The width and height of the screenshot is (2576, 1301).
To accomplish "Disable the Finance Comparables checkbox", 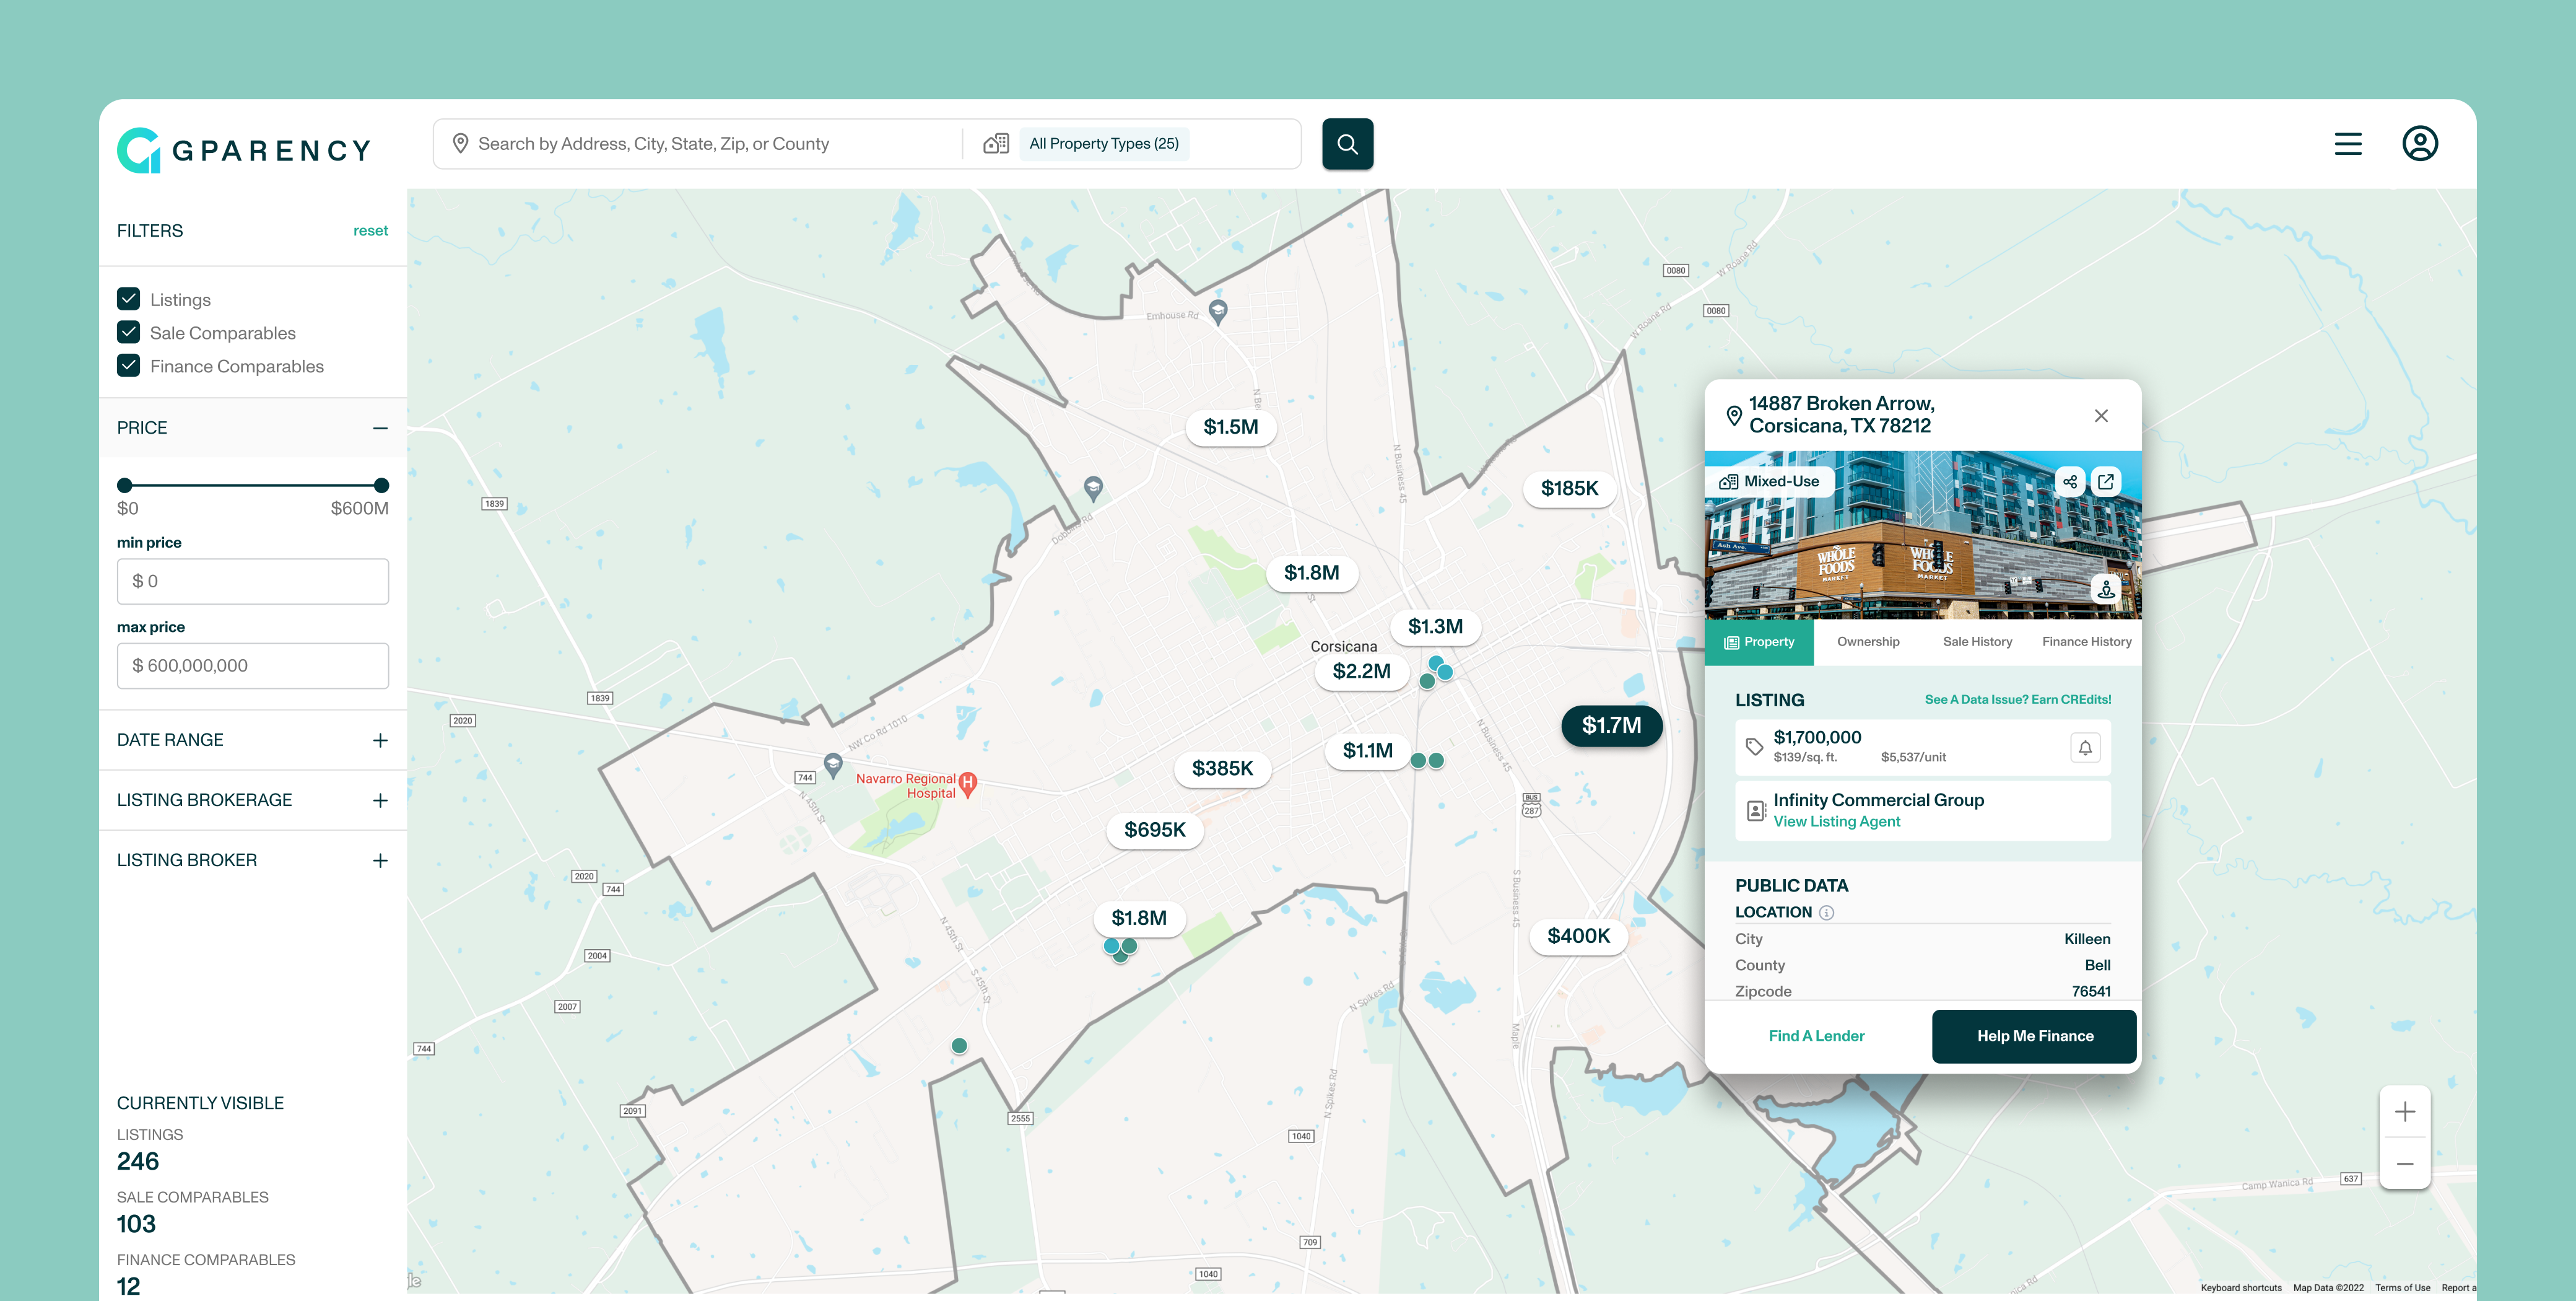I will (x=129, y=366).
